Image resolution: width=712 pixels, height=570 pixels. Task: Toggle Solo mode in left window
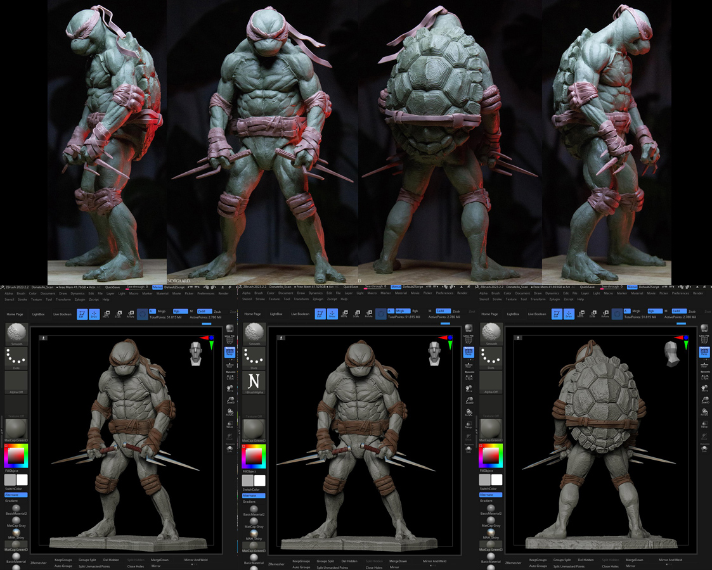tap(230, 450)
